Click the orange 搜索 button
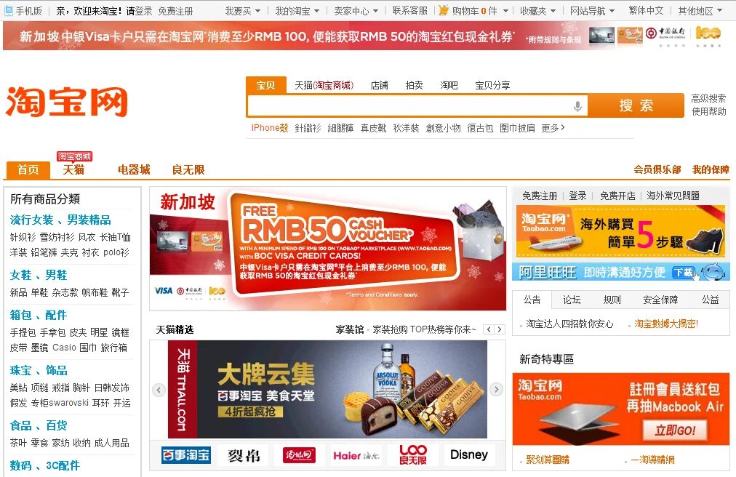 [x=636, y=105]
